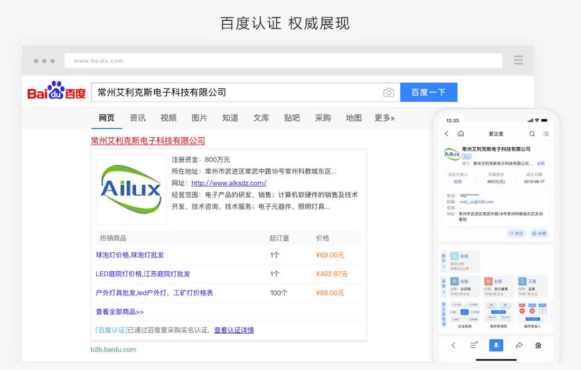581x370 pixels.
Task: Open the 地图 tab
Action: 353,118
